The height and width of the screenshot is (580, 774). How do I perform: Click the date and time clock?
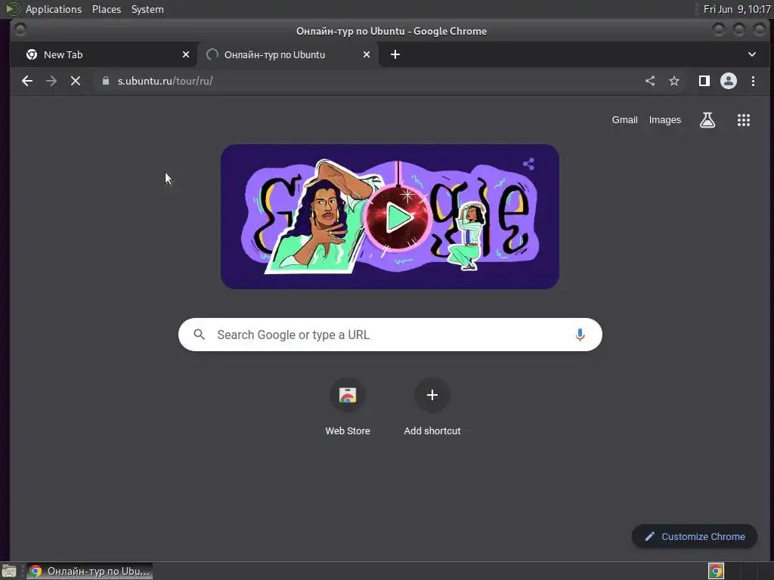pos(737,9)
